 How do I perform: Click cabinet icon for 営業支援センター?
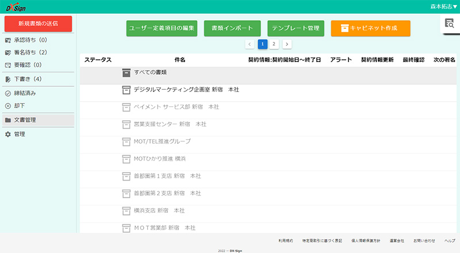click(x=126, y=124)
